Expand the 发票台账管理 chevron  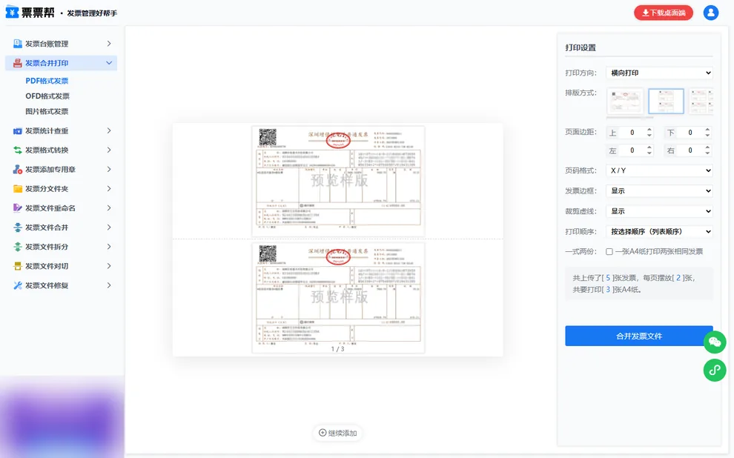[x=109, y=44]
